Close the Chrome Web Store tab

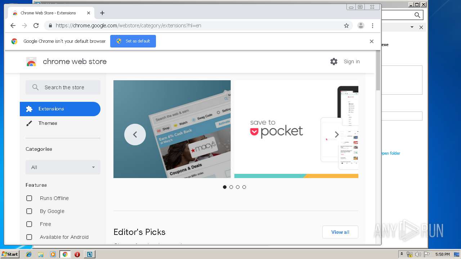tap(89, 13)
